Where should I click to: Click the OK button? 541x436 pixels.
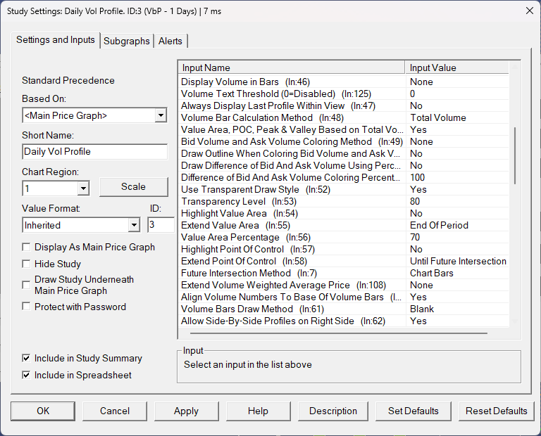coord(43,411)
